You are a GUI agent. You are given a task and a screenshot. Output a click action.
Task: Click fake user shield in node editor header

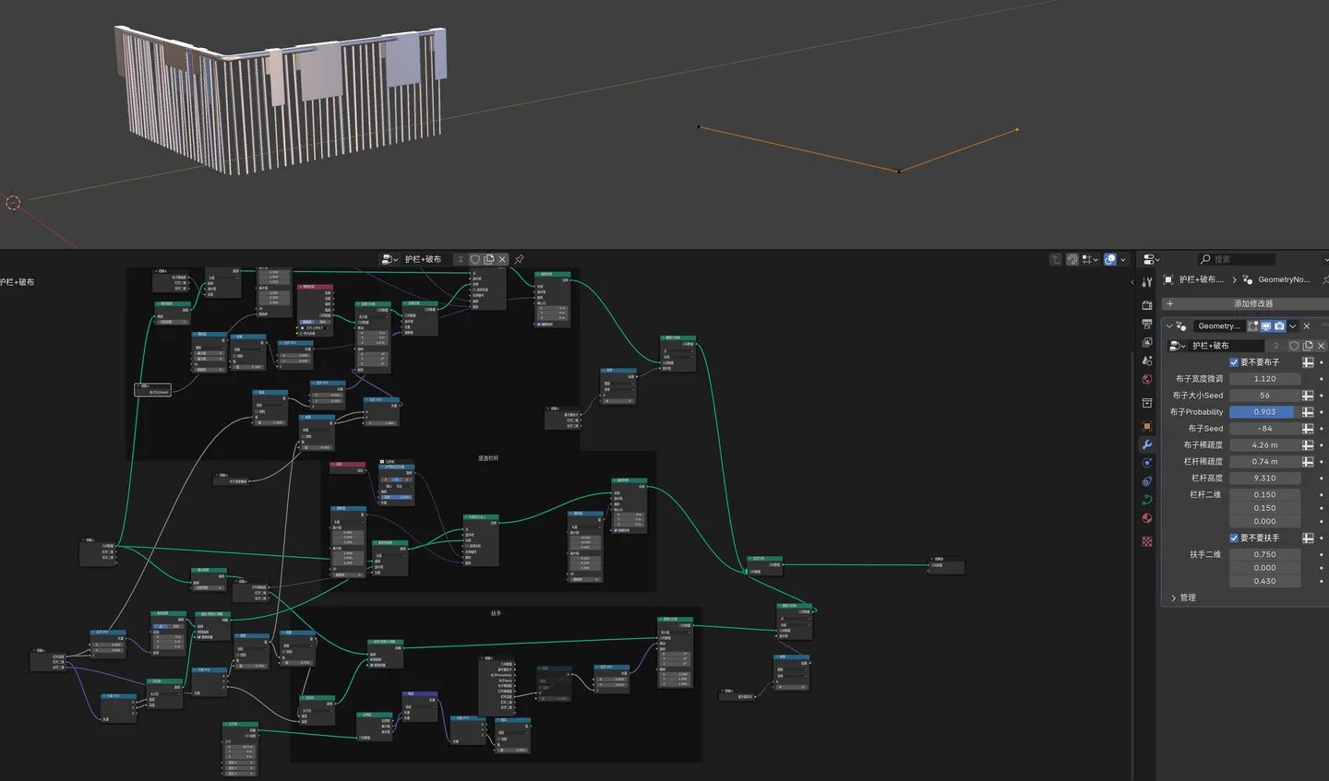click(475, 259)
